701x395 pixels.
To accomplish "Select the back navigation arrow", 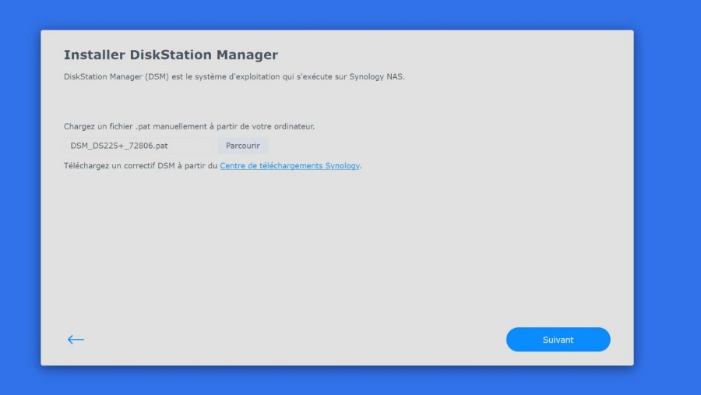I will click(x=76, y=340).
